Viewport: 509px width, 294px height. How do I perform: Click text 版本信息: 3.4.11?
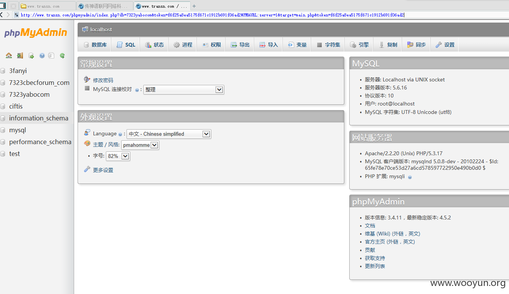[x=383, y=218]
